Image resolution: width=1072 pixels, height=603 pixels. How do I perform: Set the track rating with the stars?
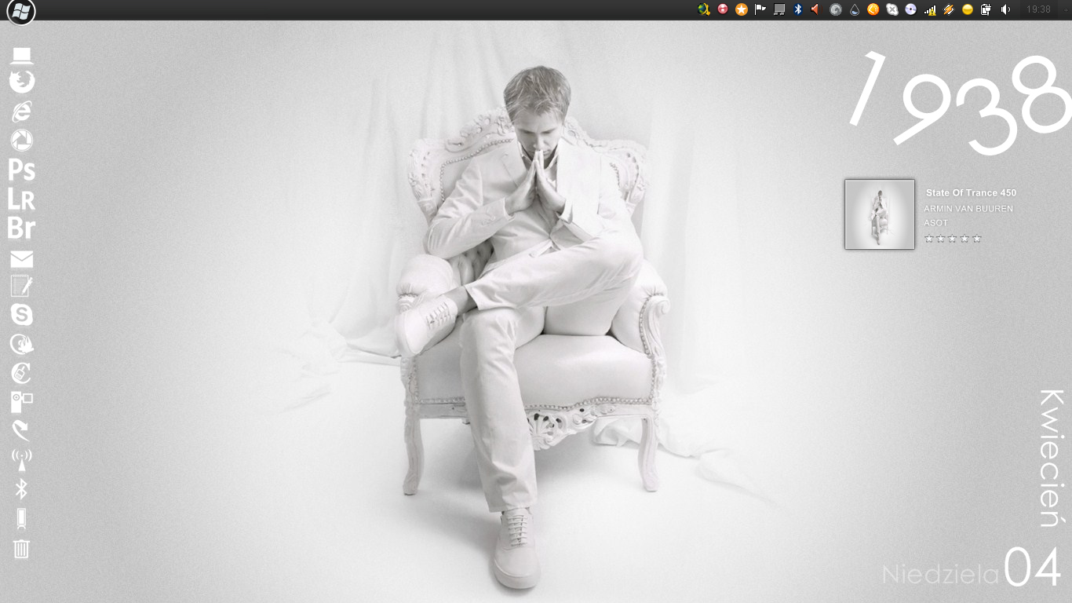[x=953, y=239]
